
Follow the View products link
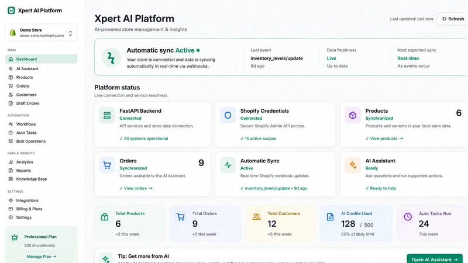[x=384, y=139]
